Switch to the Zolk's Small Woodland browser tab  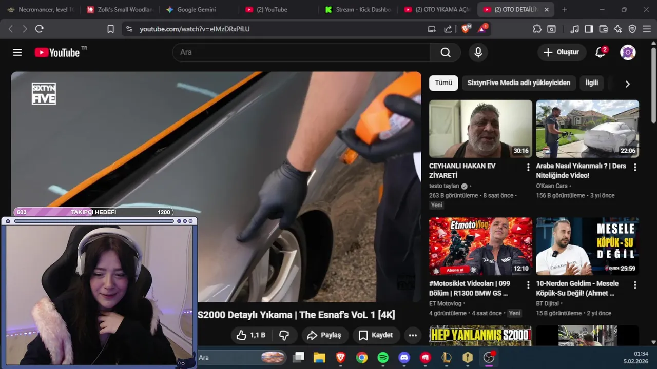tap(119, 10)
